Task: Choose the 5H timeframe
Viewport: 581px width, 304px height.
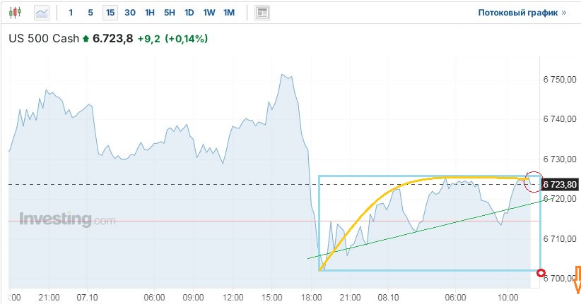Action: tap(170, 13)
